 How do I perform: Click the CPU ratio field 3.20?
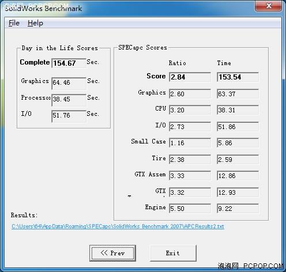(x=190, y=110)
